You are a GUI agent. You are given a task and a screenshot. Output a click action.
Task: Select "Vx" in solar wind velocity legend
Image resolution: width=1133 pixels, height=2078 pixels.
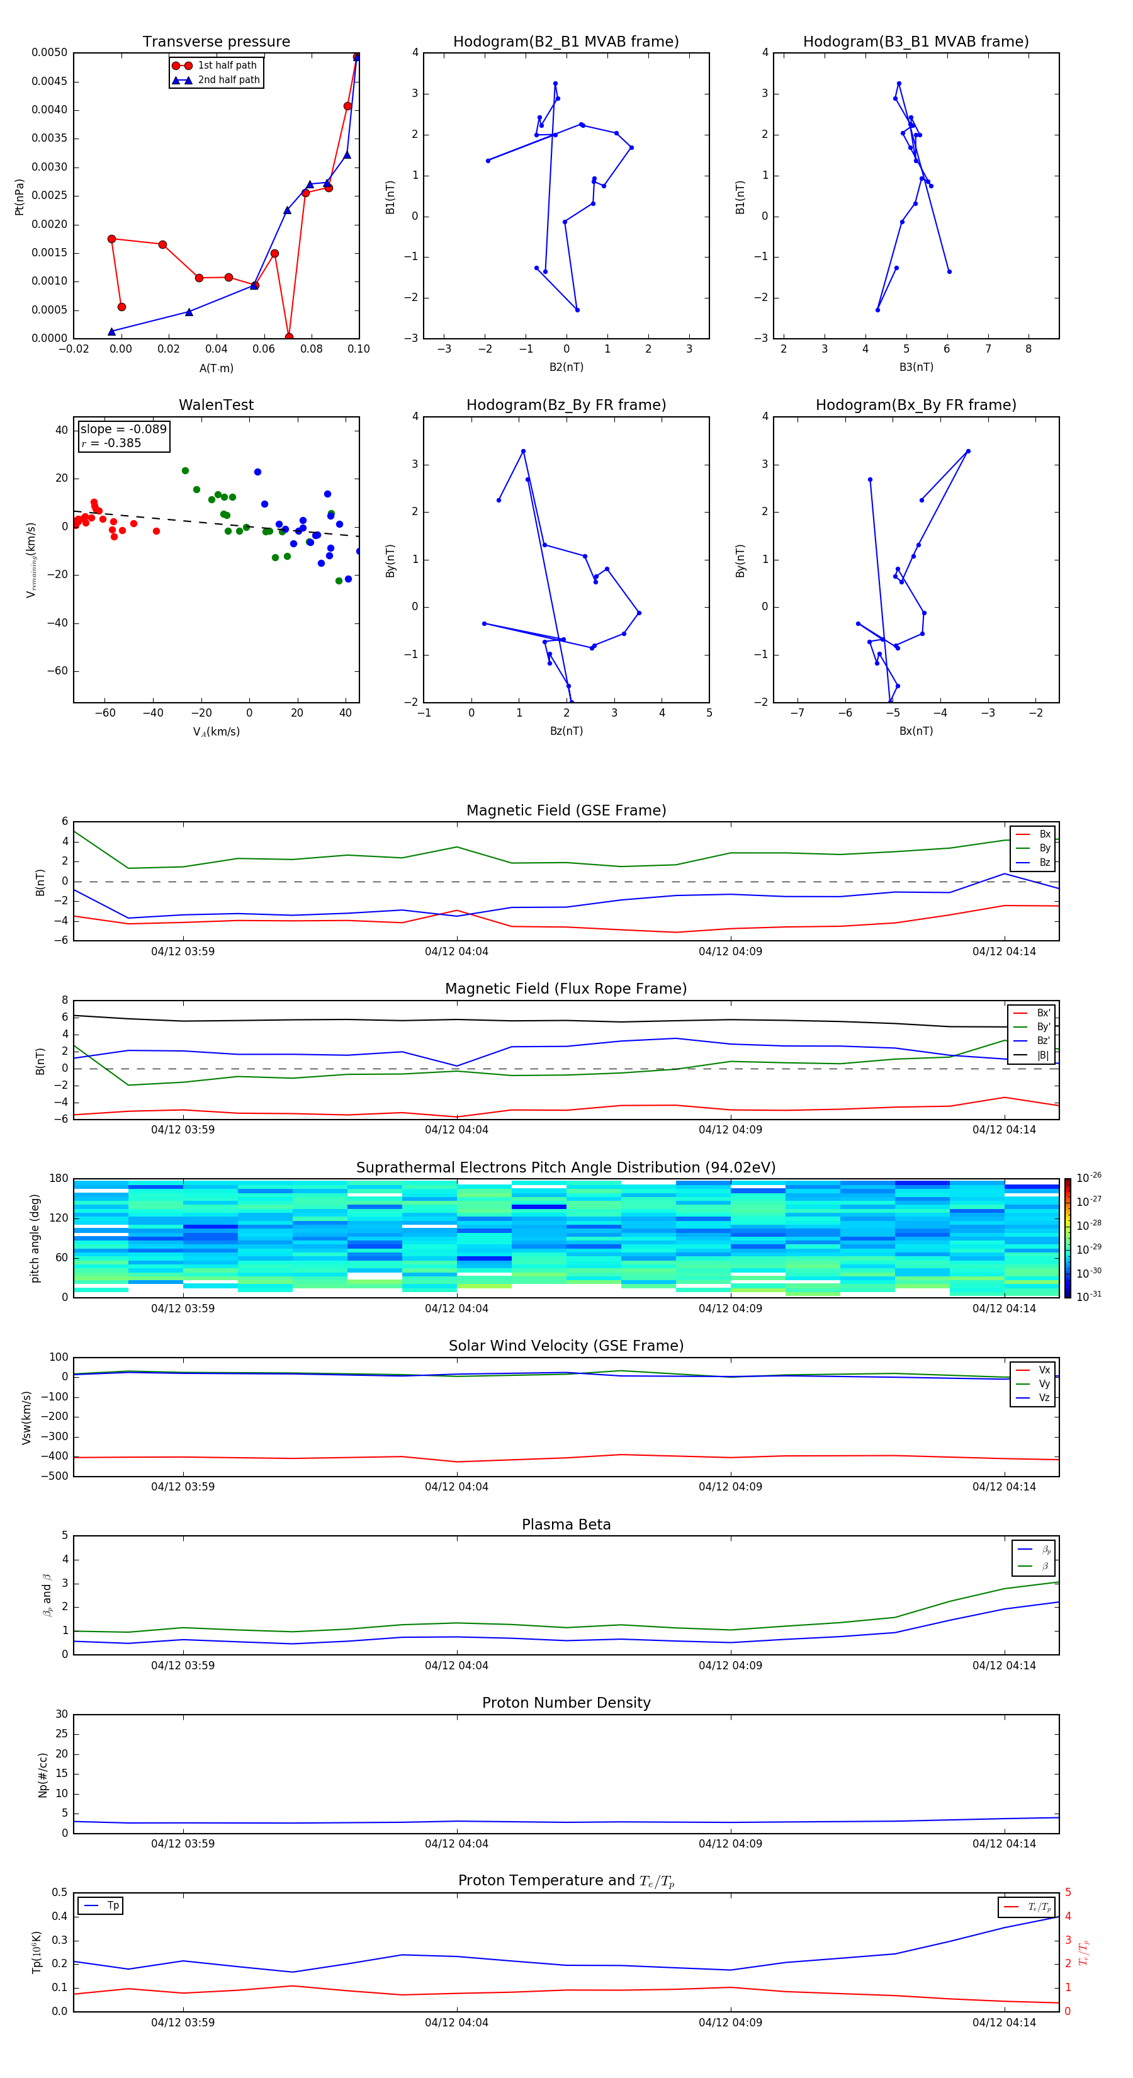point(1034,1370)
